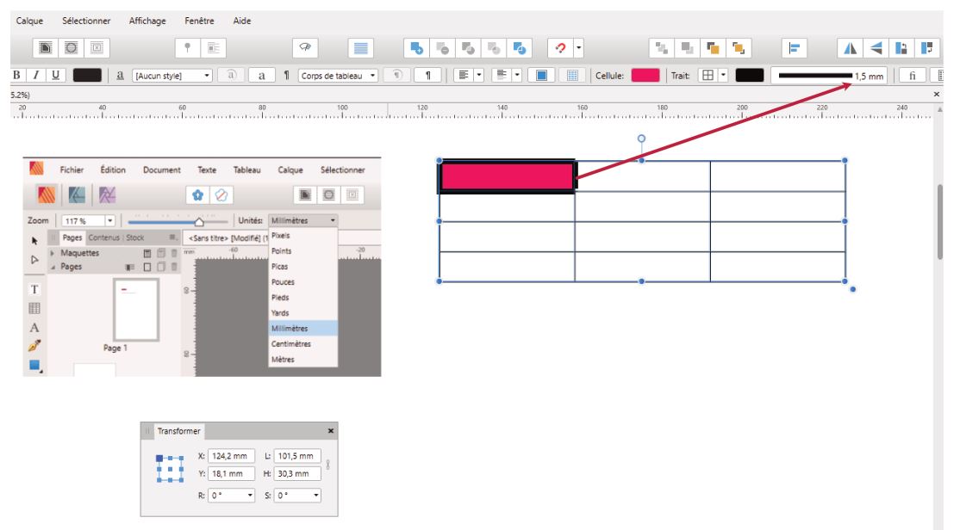This screenshot has width=960, height=530.
Task: Click the fi ligatures typography button
Action: tap(913, 75)
